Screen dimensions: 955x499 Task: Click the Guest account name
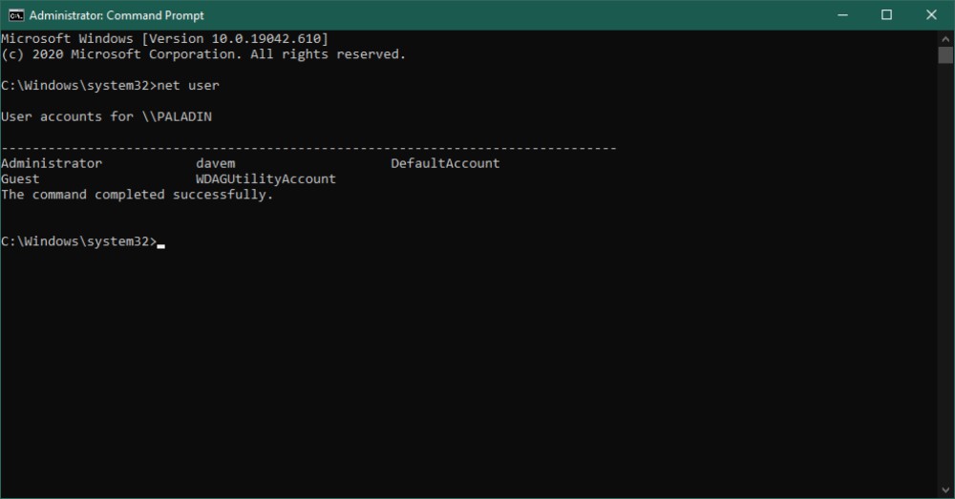click(x=20, y=179)
